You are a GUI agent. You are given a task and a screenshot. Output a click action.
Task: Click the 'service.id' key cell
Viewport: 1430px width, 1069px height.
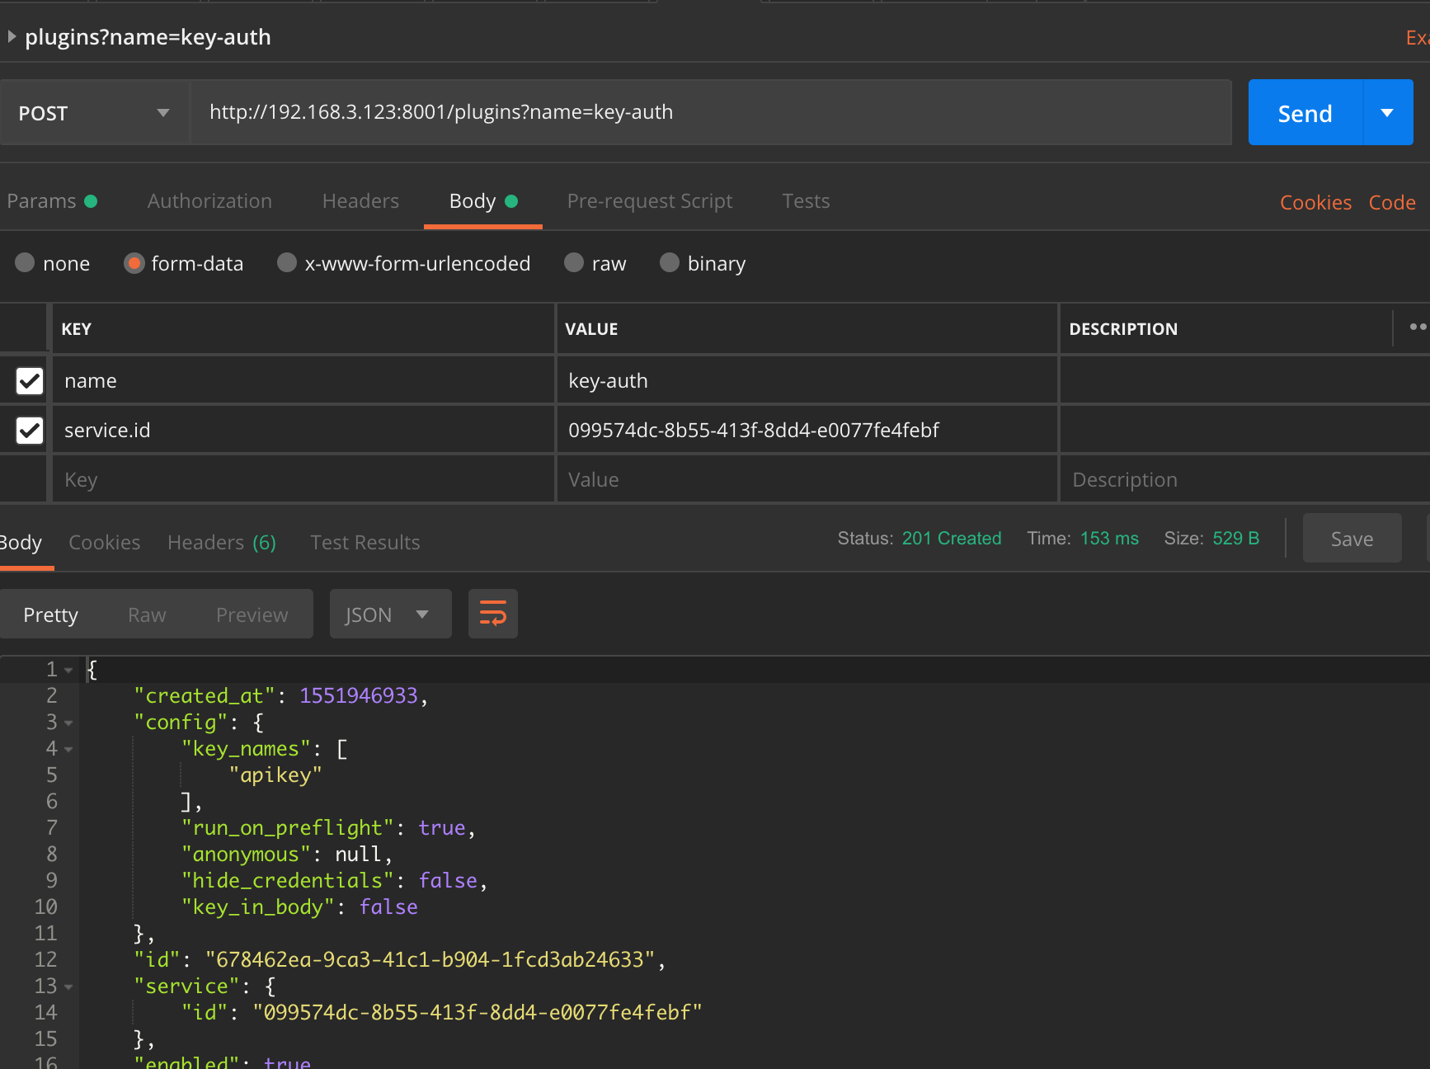(303, 430)
